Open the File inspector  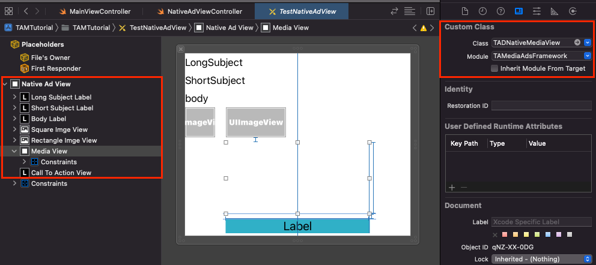coord(464,11)
